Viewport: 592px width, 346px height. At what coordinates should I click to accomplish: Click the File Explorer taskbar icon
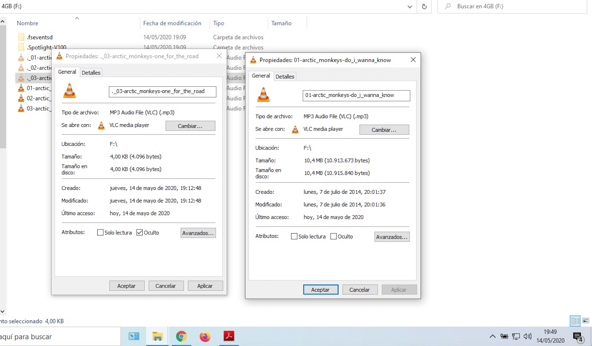point(157,336)
